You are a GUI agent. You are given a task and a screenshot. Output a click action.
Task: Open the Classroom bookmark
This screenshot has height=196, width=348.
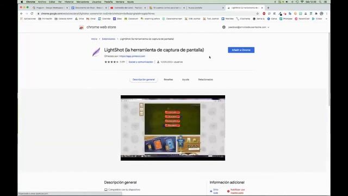coord(131,19)
